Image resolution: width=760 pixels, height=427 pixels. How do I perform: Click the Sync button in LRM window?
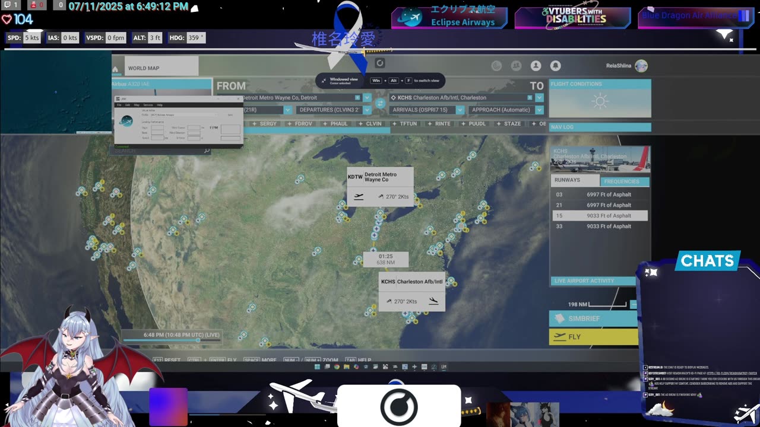tap(230, 115)
